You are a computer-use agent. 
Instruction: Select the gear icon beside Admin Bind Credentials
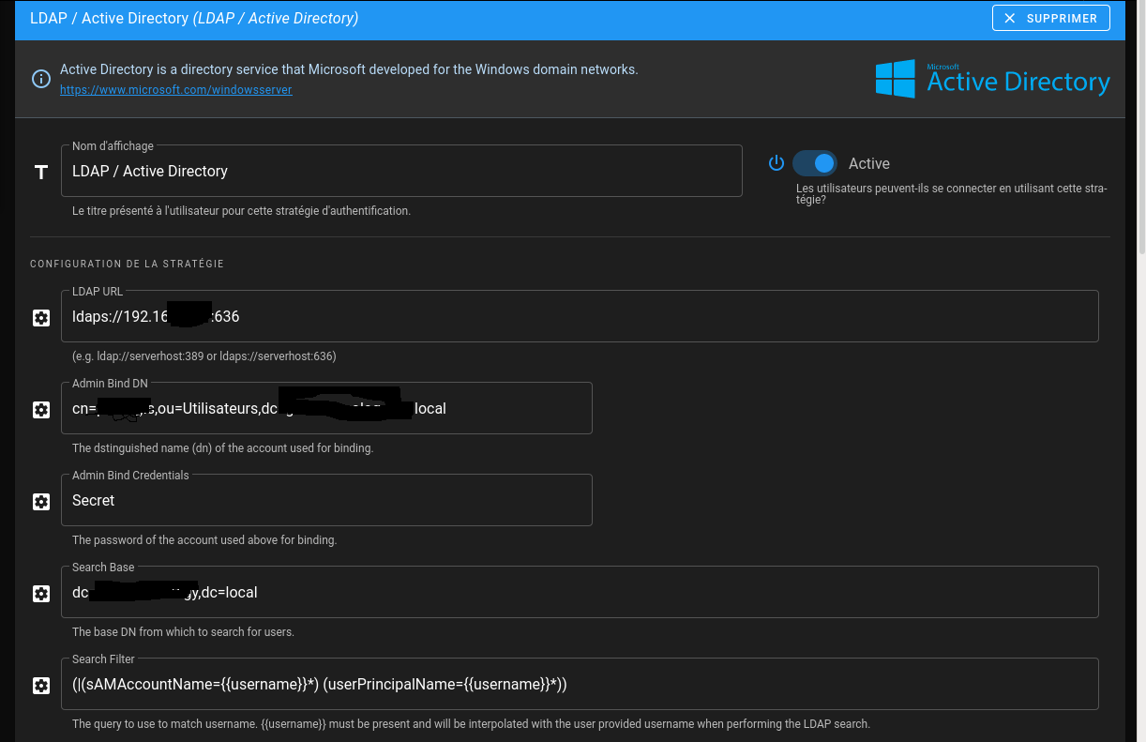click(41, 502)
